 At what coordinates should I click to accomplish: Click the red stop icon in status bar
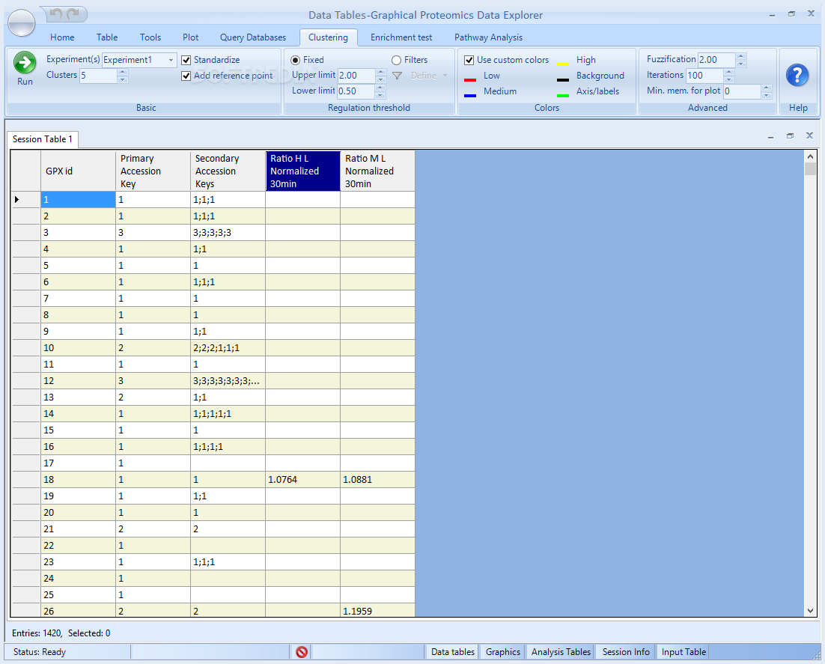[x=302, y=652]
